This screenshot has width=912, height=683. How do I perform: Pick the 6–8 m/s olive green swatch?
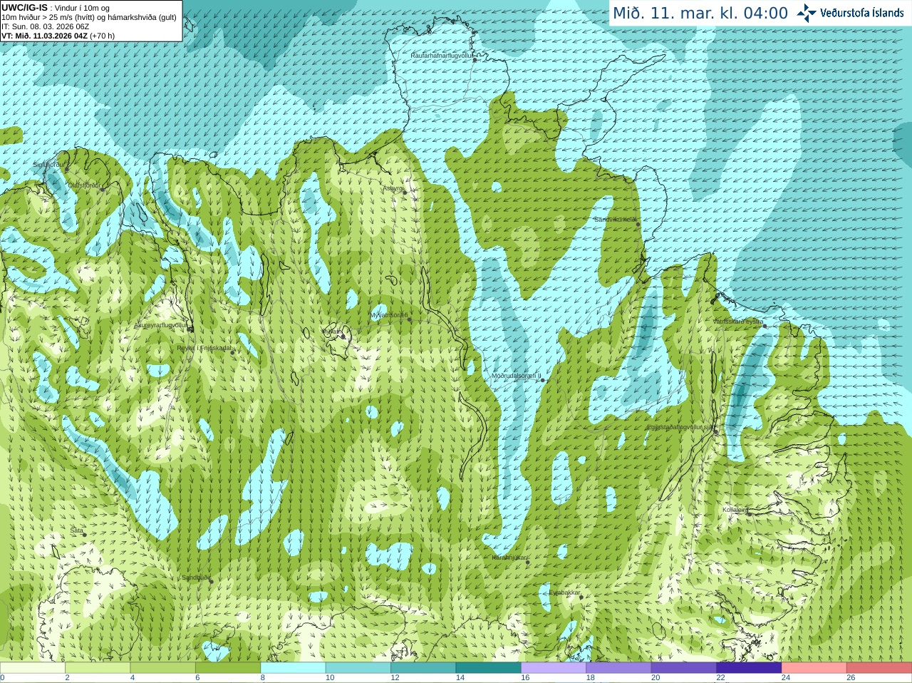pos(228,667)
